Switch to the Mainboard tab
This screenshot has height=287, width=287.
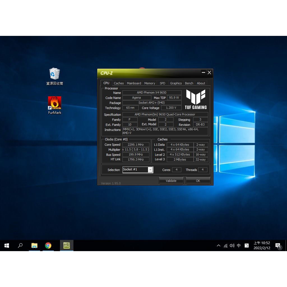coord(134,83)
